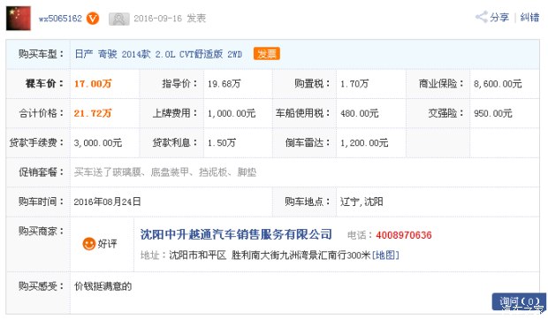The height and width of the screenshot is (320, 548).
Task: Click the orange V verified badge
Action: click(x=93, y=19)
